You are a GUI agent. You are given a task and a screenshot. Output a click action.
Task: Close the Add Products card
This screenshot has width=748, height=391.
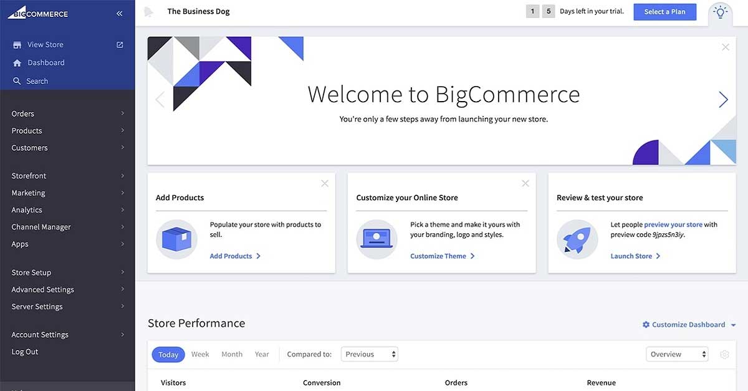coord(325,183)
